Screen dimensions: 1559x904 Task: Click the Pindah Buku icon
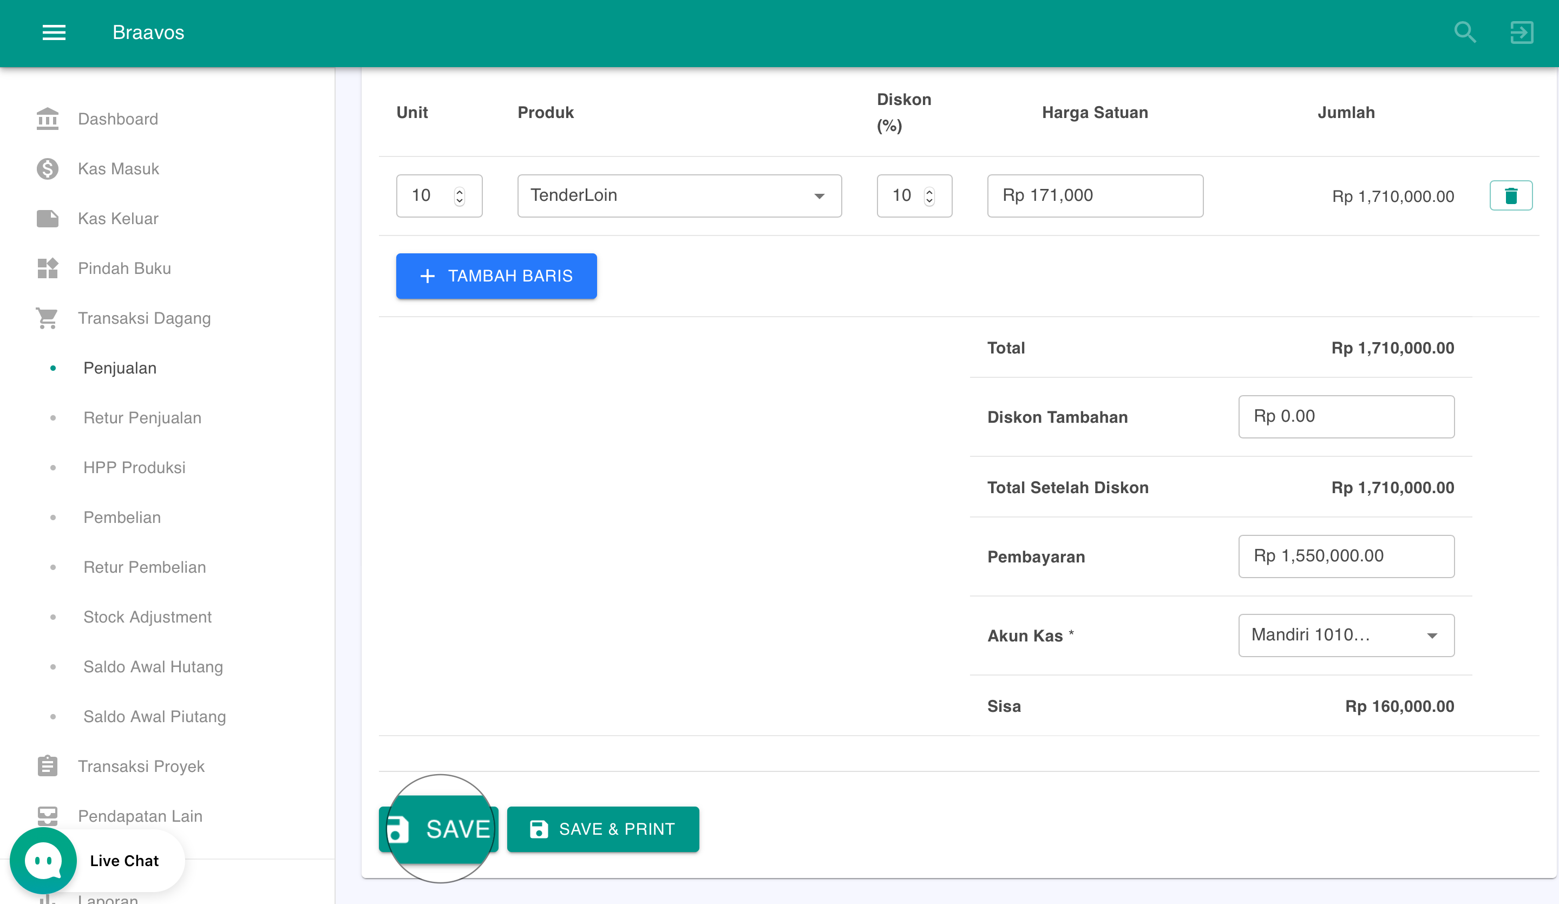pyautogui.click(x=47, y=268)
